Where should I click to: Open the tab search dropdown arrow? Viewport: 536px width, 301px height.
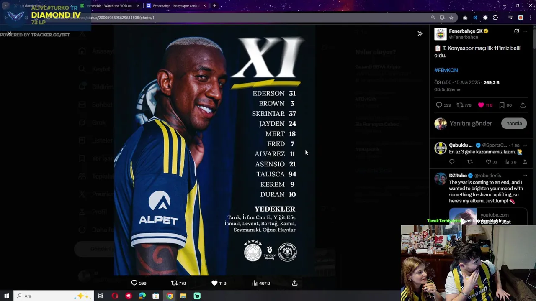tap(5, 6)
